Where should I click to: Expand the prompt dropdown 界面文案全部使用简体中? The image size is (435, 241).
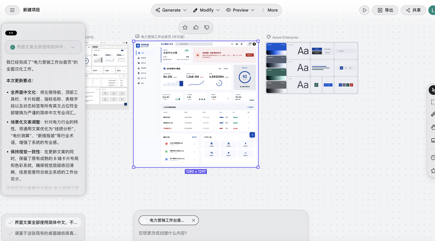tap(72, 47)
